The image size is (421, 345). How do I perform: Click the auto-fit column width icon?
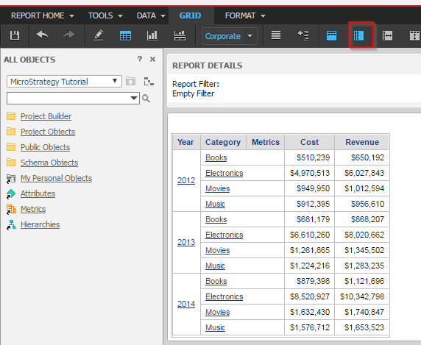coord(387,36)
